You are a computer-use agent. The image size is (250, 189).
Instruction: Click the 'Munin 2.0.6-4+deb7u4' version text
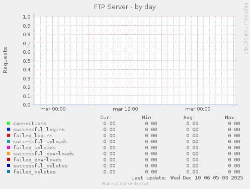pos(125,183)
